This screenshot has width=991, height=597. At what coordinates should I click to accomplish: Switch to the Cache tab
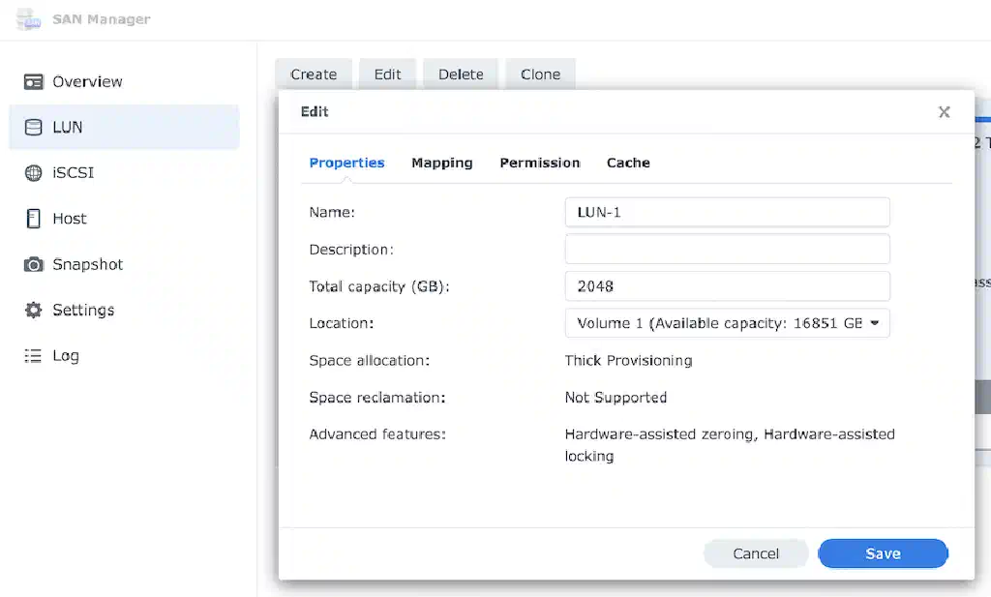(x=628, y=163)
